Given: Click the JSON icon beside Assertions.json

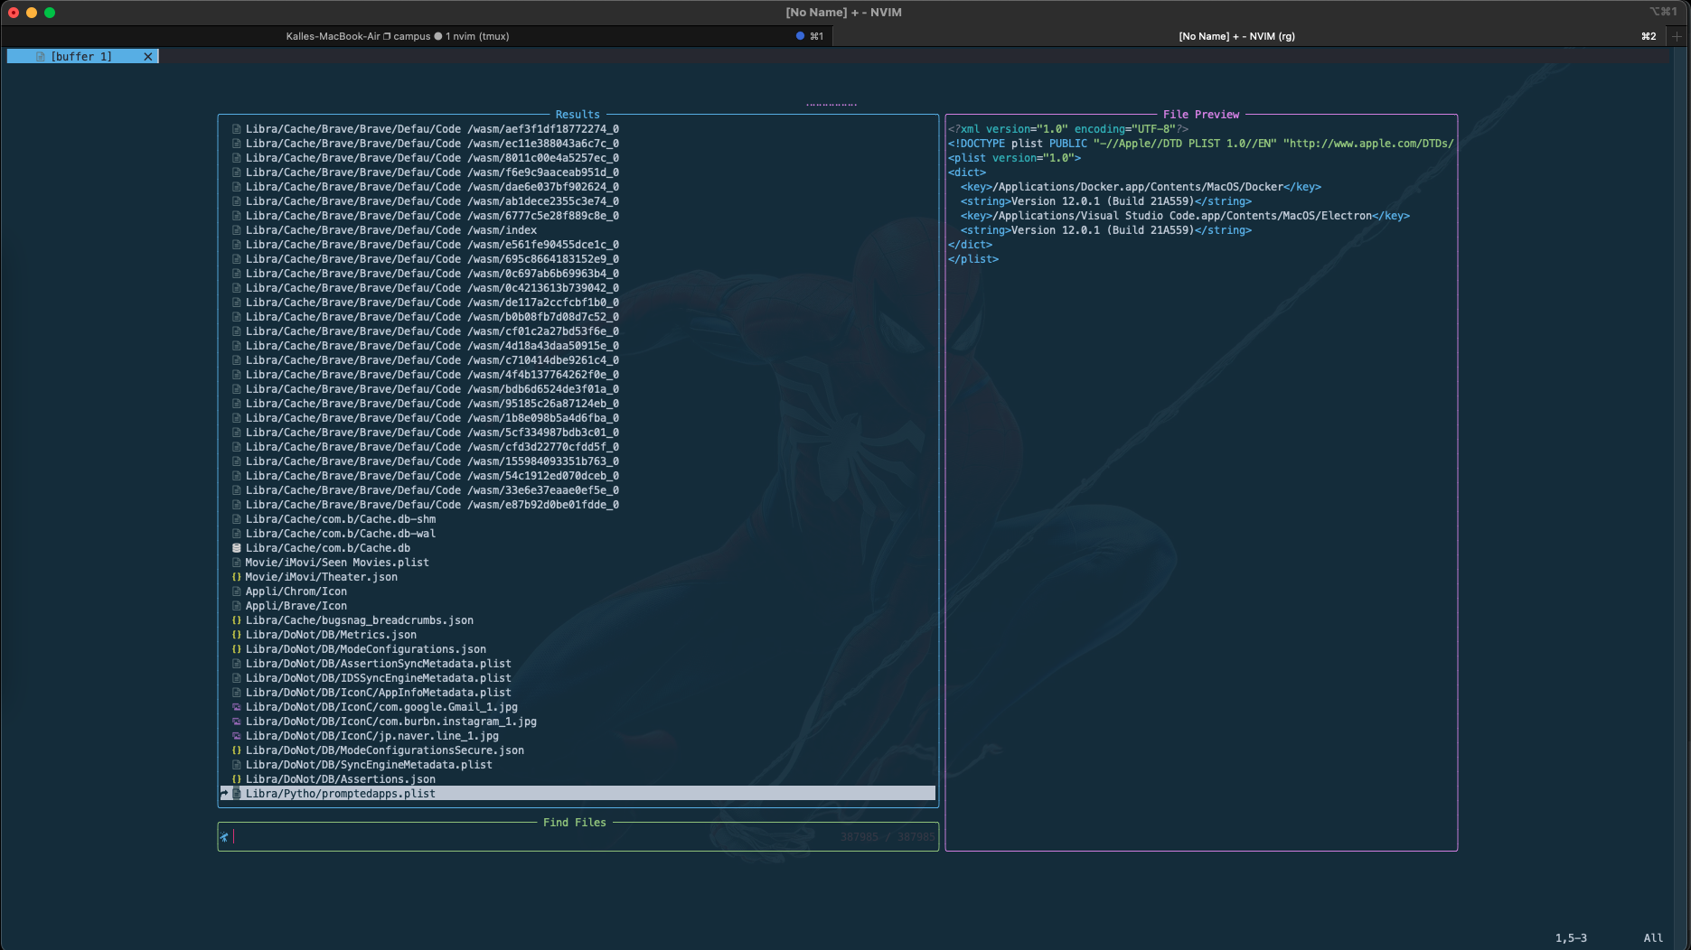Looking at the screenshot, I should pyautogui.click(x=237, y=779).
